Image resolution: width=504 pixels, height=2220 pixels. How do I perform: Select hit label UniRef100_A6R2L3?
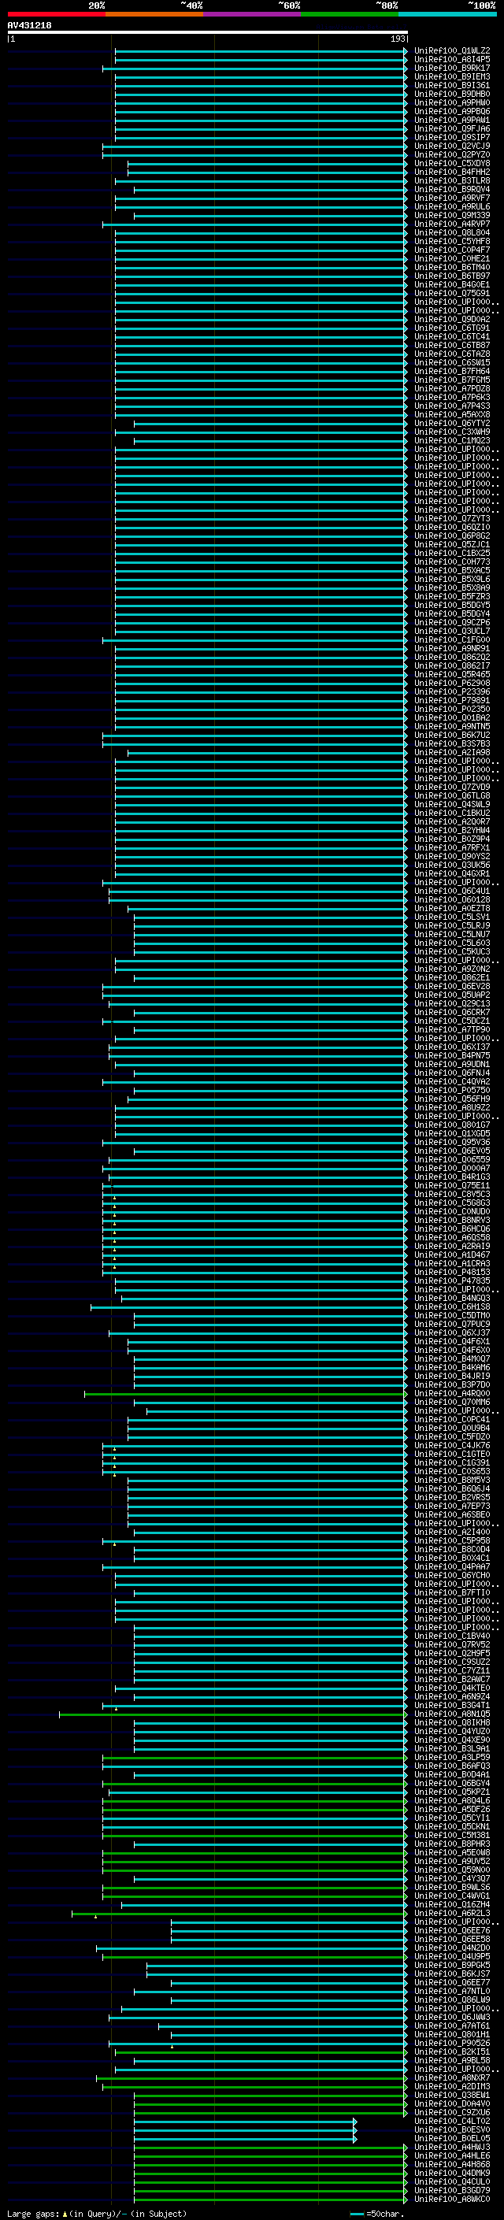click(x=451, y=1914)
